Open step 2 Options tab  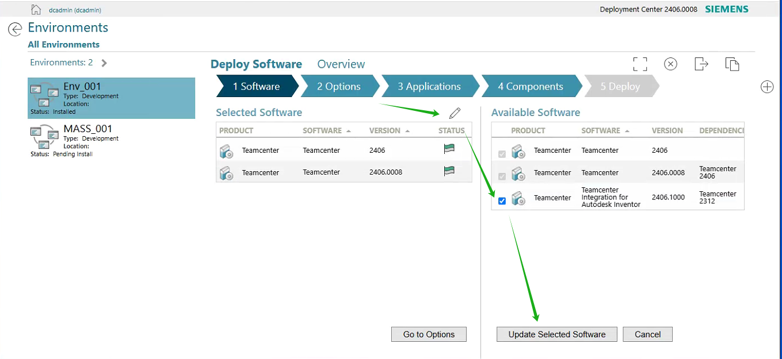[x=339, y=86]
